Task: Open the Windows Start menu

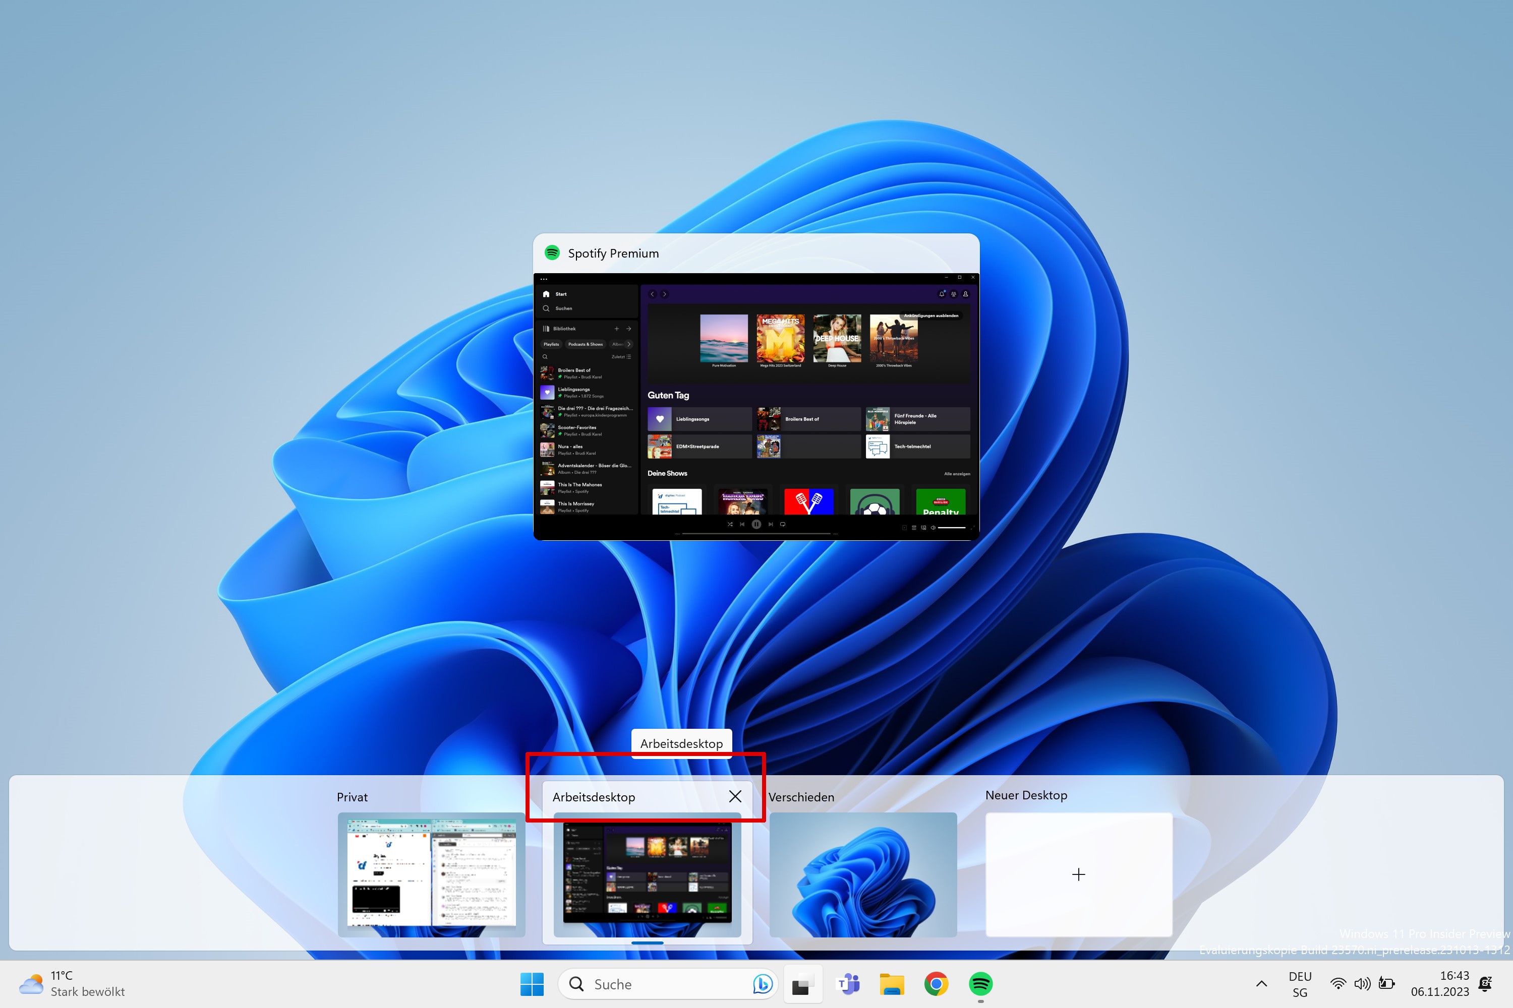Action: pyautogui.click(x=532, y=984)
